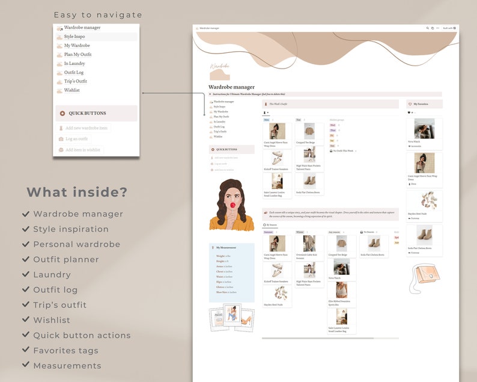The height and width of the screenshot is (382, 477).
Task: Click the Wed hidden group tag
Action: tap(332, 125)
